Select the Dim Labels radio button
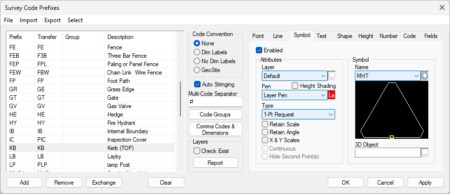Image resolution: width=450 pixels, height=194 pixels. (197, 52)
